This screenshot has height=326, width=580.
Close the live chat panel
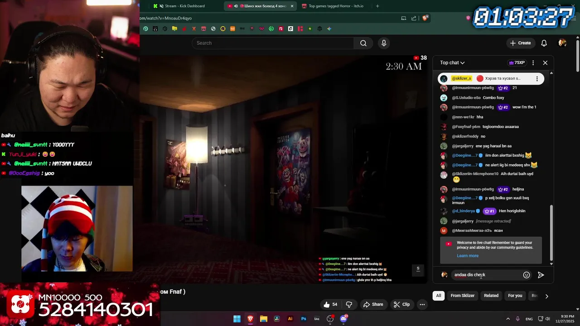tap(545, 63)
